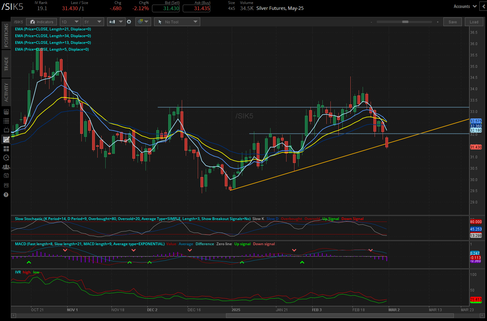Screen dimensions: 487x321
Task: Open the calendar rollback icon in sidebar
Action: [x=6, y=176]
